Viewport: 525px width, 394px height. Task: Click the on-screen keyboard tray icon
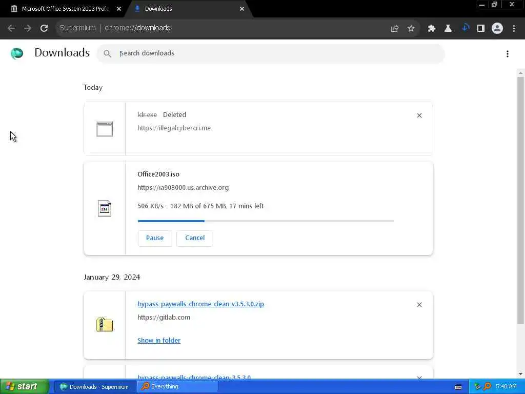pyautogui.click(x=458, y=387)
